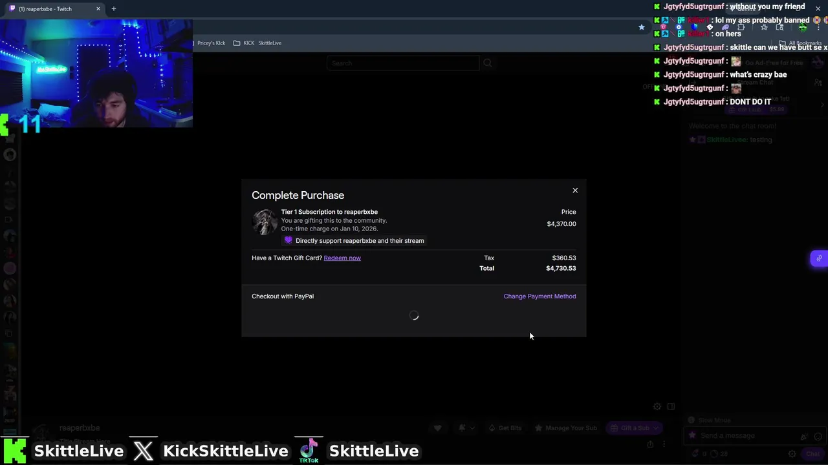This screenshot has width=828, height=465.
Task: Click the TikTok logo overlay
Action: pyautogui.click(x=309, y=451)
